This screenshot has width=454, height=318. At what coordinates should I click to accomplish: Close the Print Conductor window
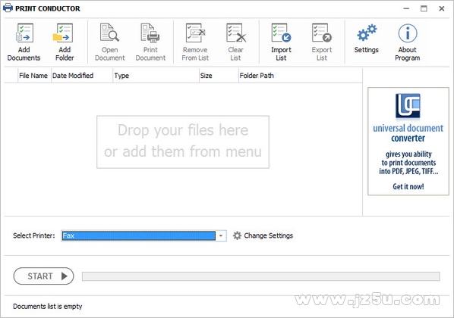(x=441, y=8)
